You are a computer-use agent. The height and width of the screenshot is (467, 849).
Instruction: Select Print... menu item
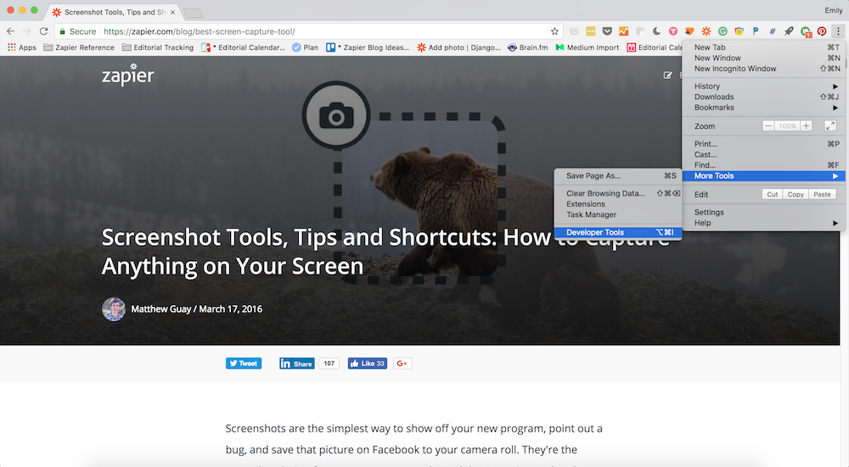766,144
